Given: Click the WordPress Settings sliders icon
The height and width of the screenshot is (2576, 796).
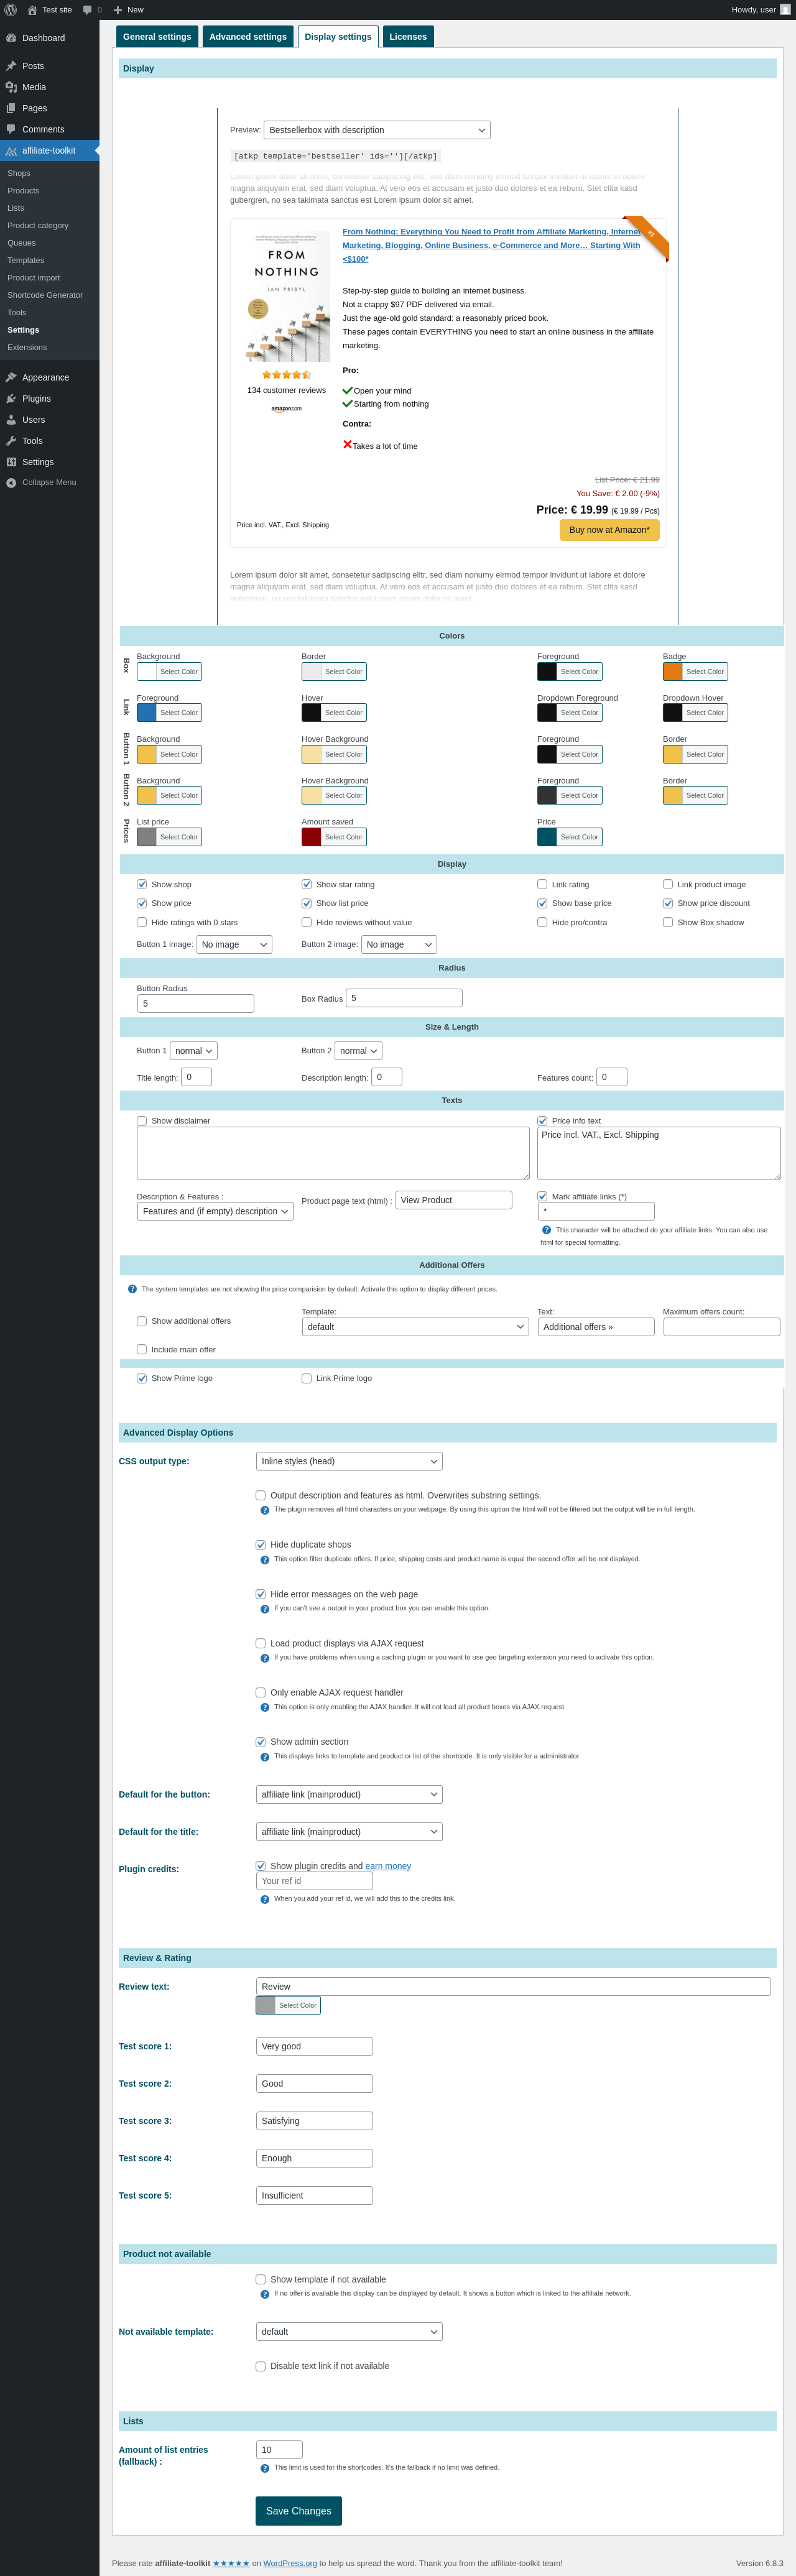Looking at the screenshot, I should (11, 462).
